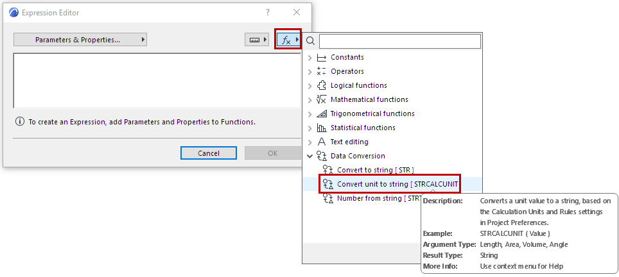Click the Text editing letter icon
619x277 pixels.
pyautogui.click(x=322, y=142)
